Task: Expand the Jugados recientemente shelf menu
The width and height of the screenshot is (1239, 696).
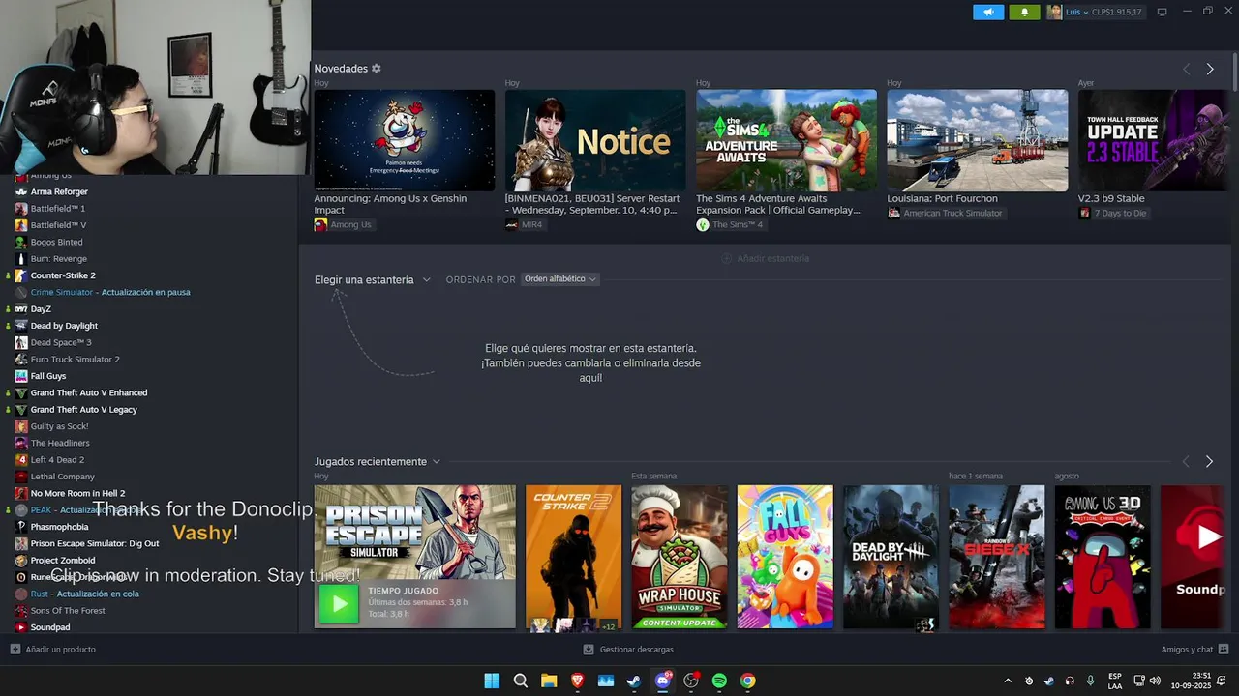Action: [x=437, y=461]
